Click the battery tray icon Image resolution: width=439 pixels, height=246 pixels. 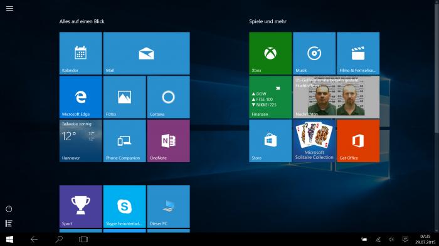364,239
